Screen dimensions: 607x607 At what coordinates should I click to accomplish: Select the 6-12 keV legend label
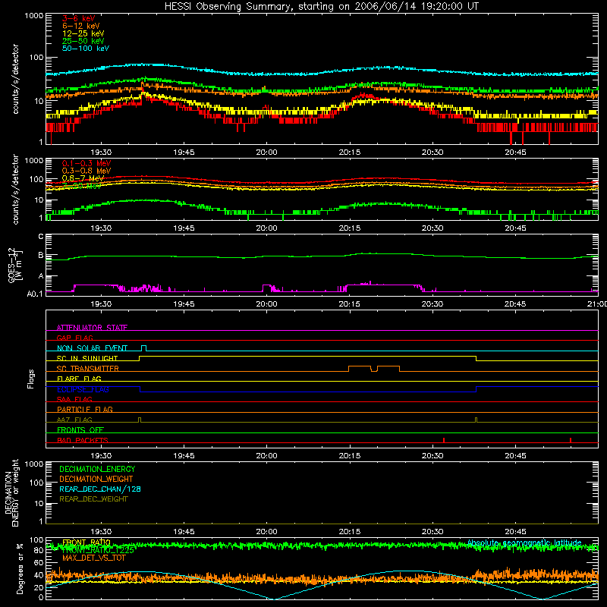[x=81, y=26]
